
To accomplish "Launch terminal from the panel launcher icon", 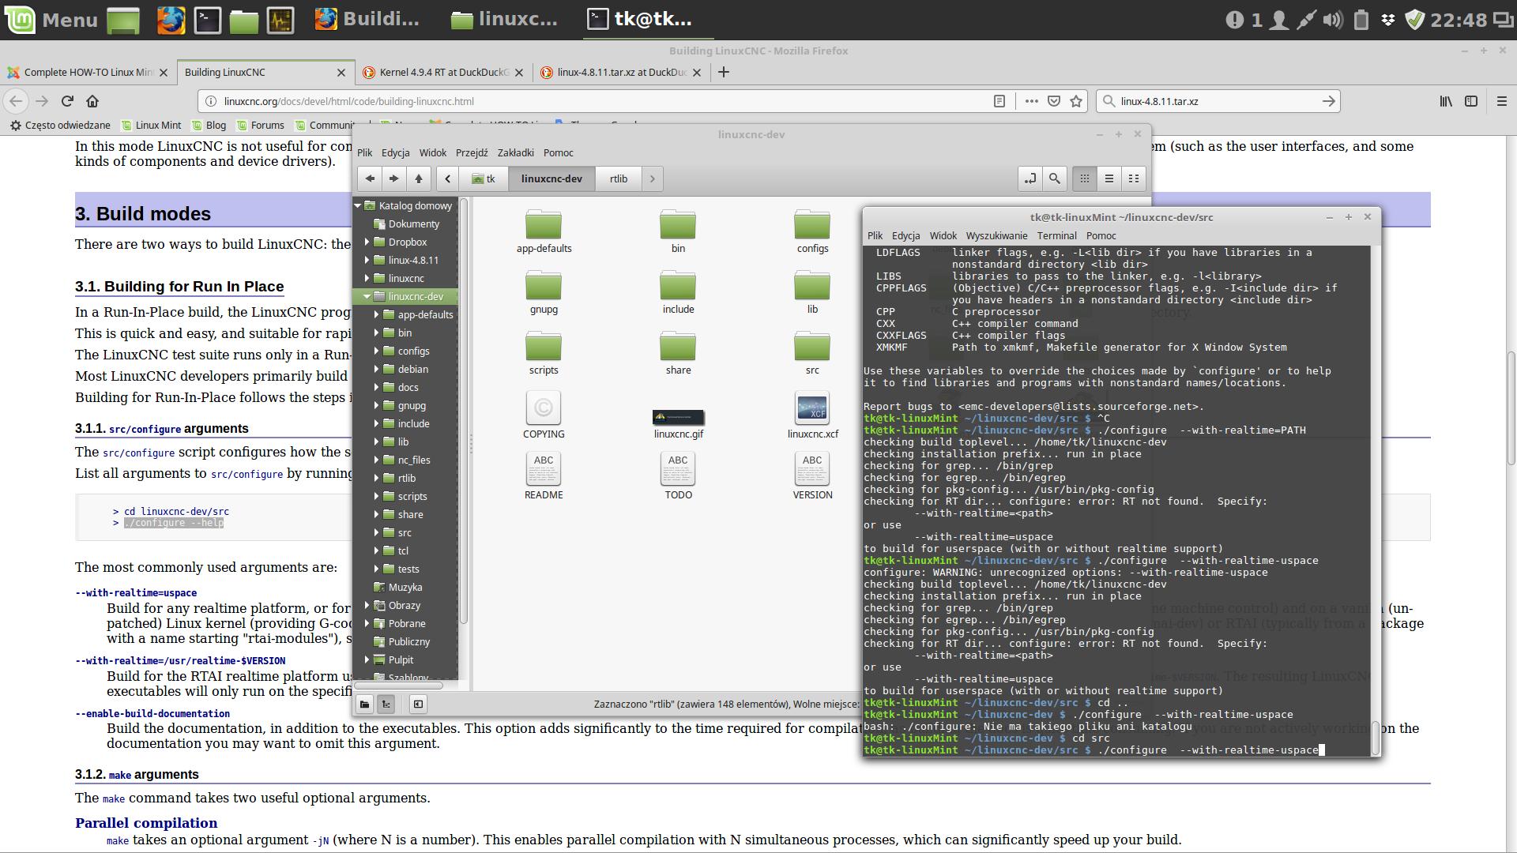I will pyautogui.click(x=208, y=20).
